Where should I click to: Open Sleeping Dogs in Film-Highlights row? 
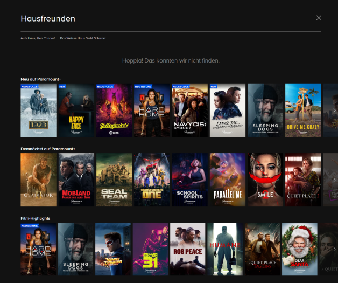click(x=76, y=249)
